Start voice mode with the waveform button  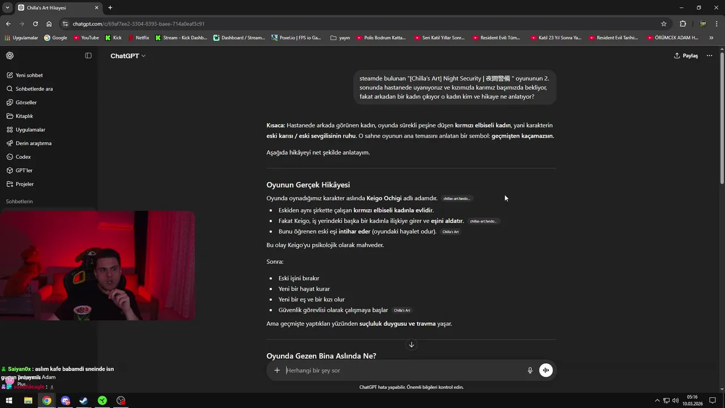[x=546, y=371]
